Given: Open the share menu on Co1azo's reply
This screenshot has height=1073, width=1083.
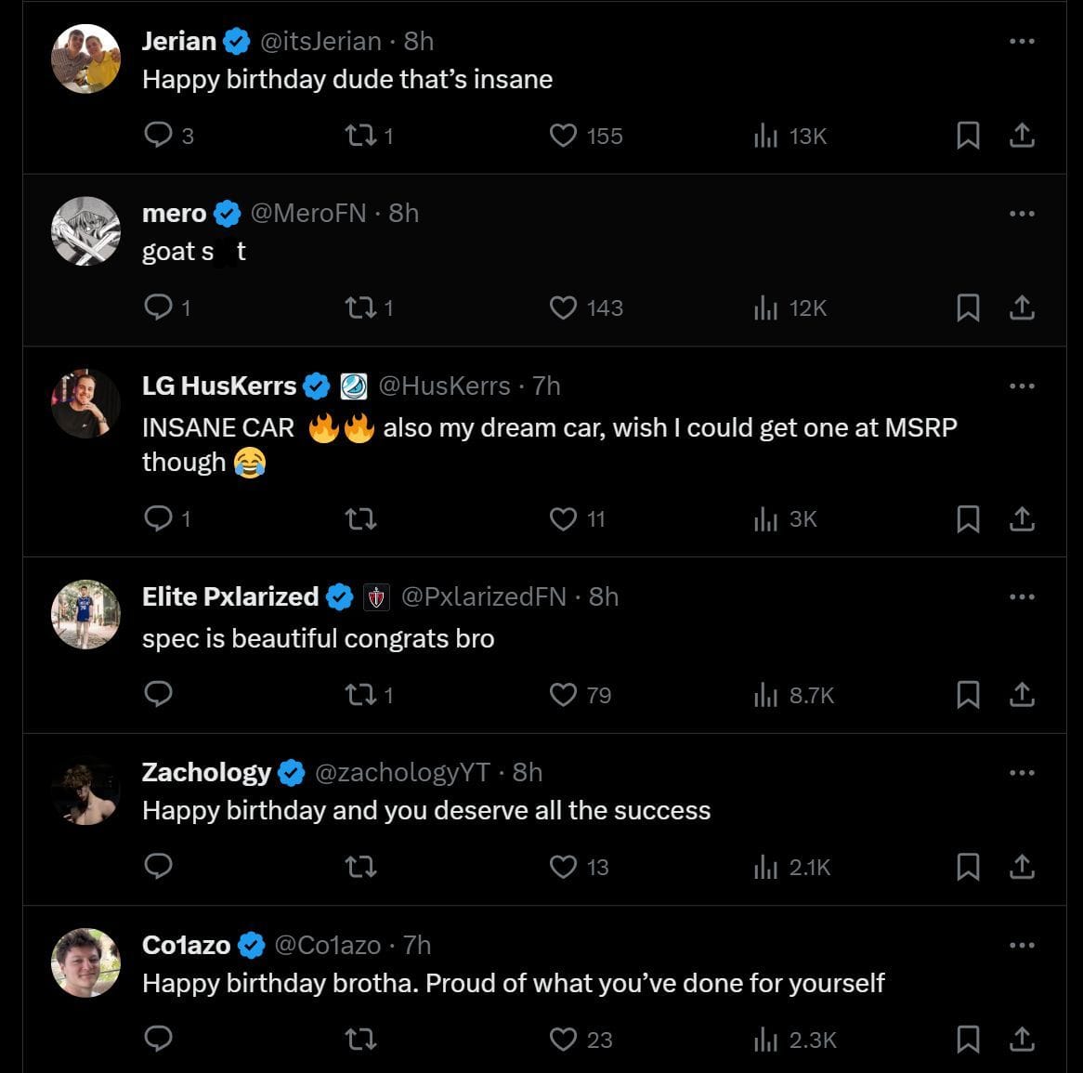Looking at the screenshot, I should pyautogui.click(x=1022, y=1040).
